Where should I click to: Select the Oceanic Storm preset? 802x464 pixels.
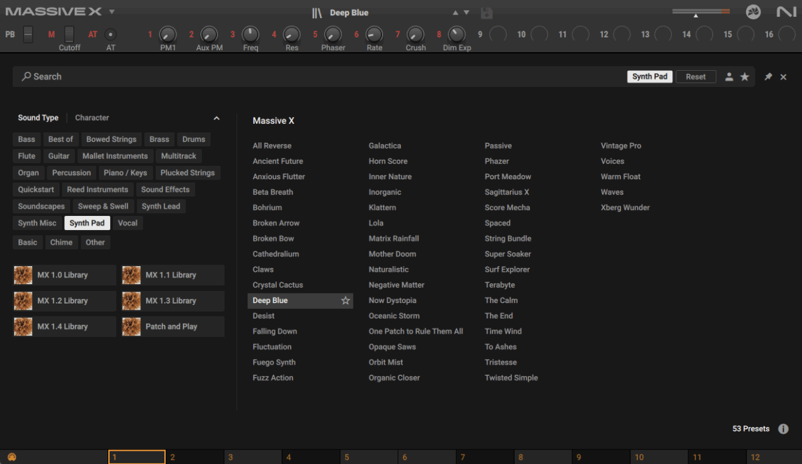[394, 316]
